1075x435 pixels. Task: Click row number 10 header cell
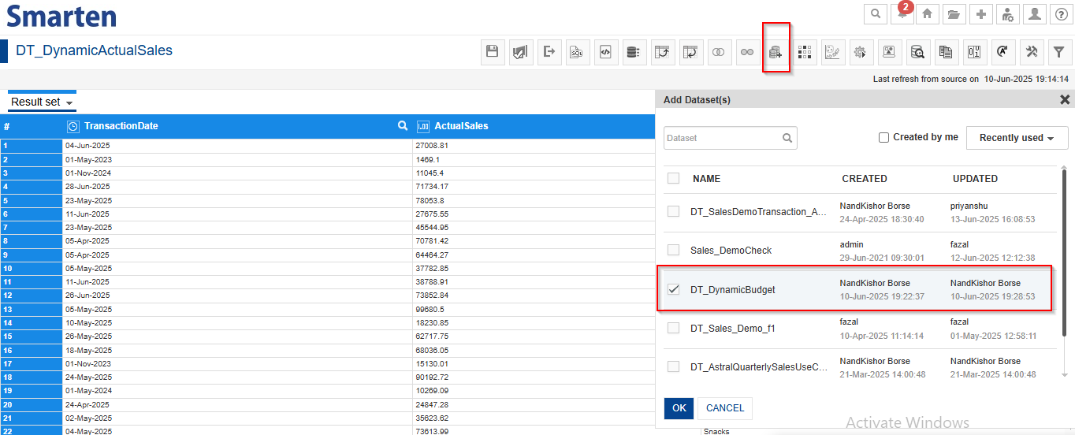[x=32, y=268]
